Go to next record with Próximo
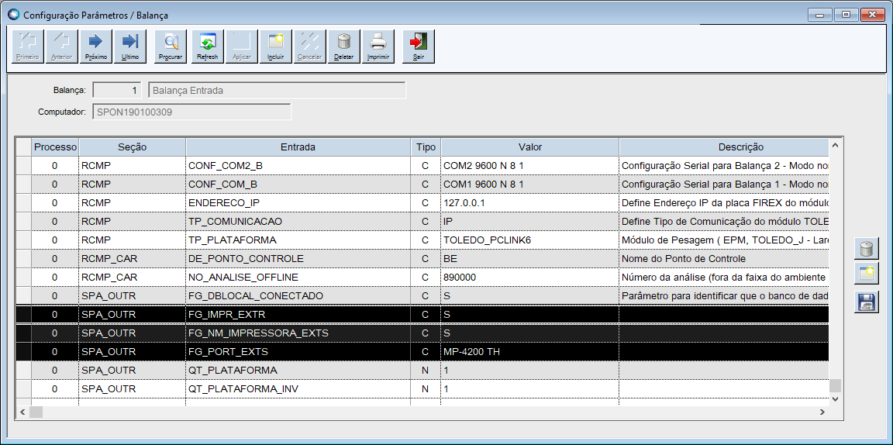 pyautogui.click(x=96, y=47)
